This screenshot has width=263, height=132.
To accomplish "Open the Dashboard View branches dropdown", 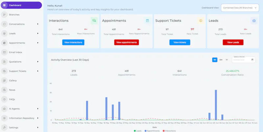I will point(240,8).
